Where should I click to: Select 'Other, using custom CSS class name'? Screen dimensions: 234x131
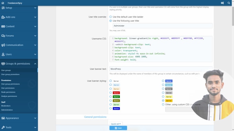pyautogui.click(x=163, y=104)
